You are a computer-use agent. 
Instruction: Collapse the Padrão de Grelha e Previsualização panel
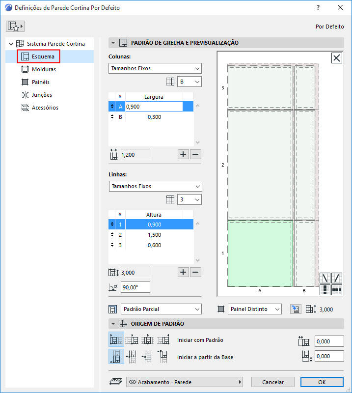(113, 43)
